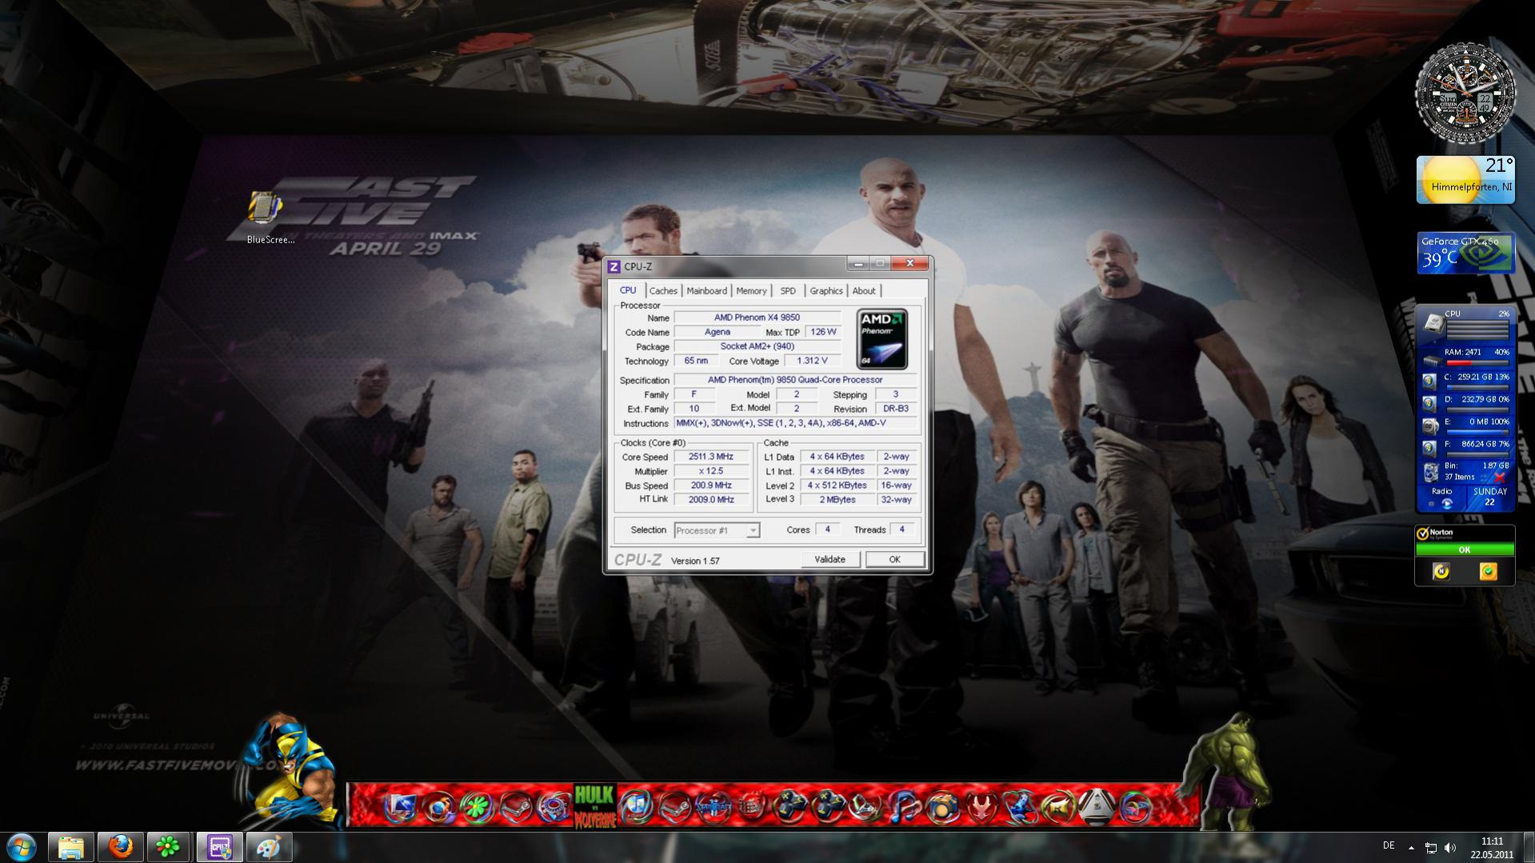Open drive D: icon in the gadget
This screenshot has width=1535, height=863.
click(x=1430, y=403)
